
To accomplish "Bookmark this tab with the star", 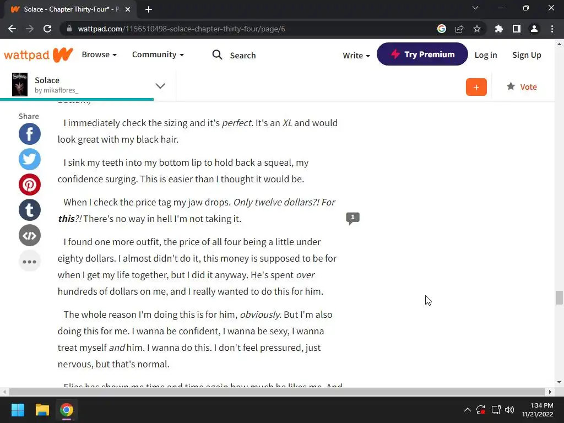I will click(x=477, y=29).
